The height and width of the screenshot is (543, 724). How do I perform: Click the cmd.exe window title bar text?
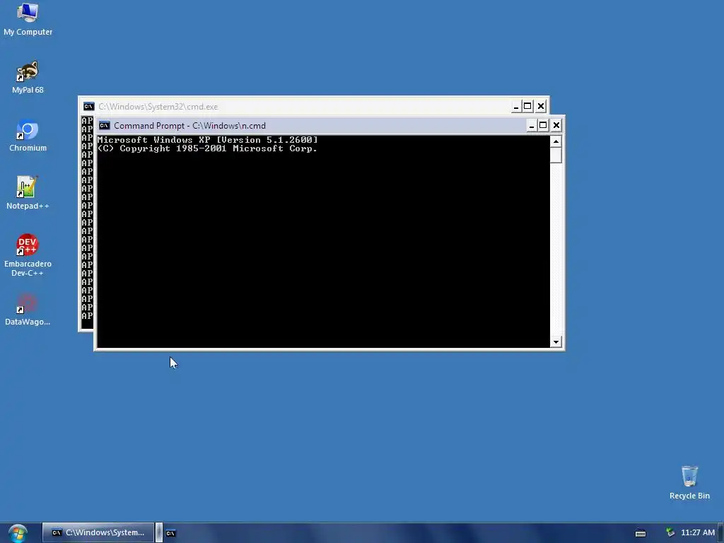[158, 107]
